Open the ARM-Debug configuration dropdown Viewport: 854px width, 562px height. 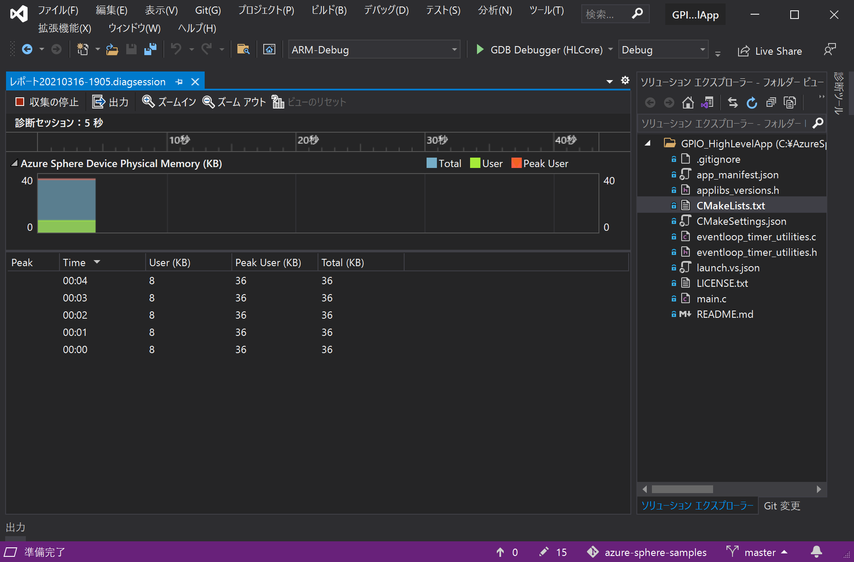click(454, 50)
